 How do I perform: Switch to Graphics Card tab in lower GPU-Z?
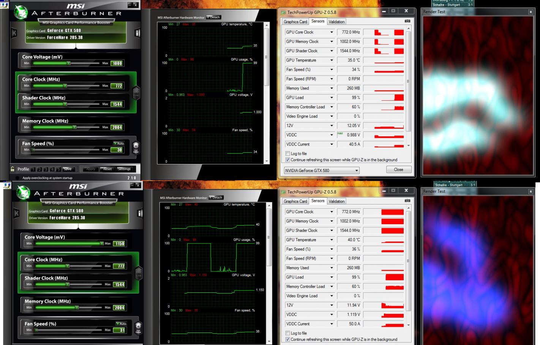(295, 201)
